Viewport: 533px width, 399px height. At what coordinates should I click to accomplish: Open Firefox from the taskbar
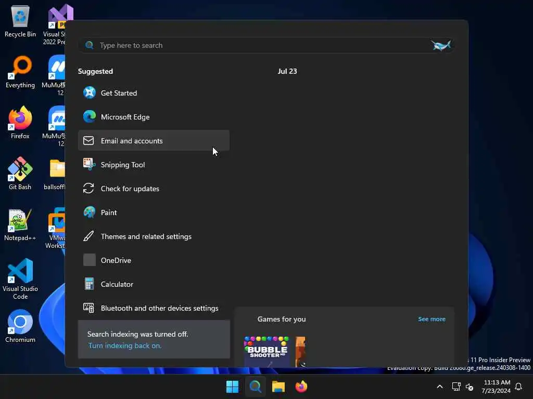301,387
